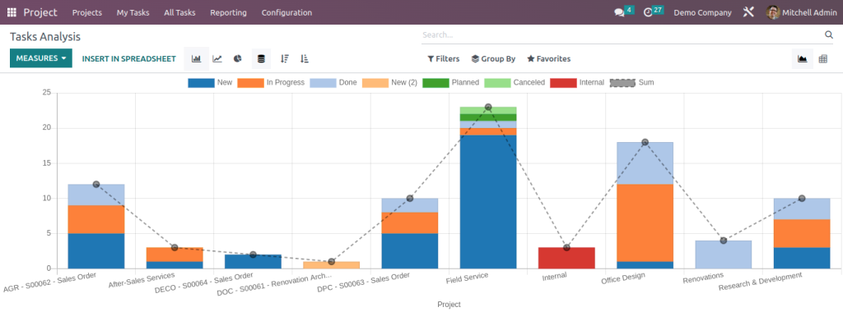This screenshot has width=843, height=312.
Task: Open the Reporting menu
Action: (x=229, y=12)
